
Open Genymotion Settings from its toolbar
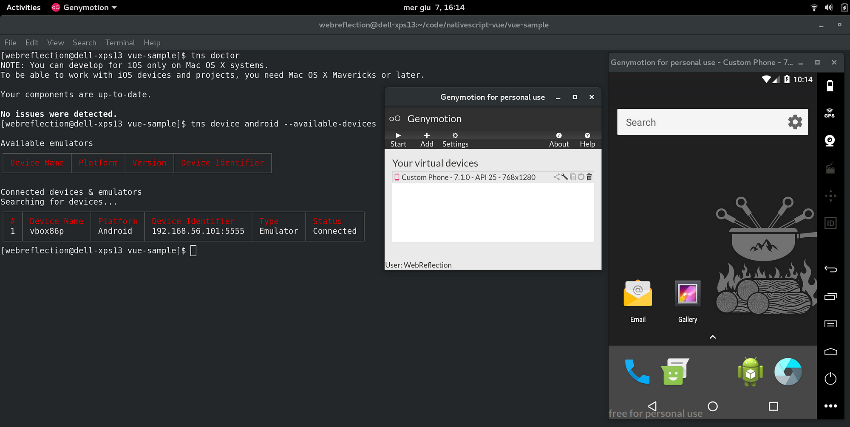[455, 140]
